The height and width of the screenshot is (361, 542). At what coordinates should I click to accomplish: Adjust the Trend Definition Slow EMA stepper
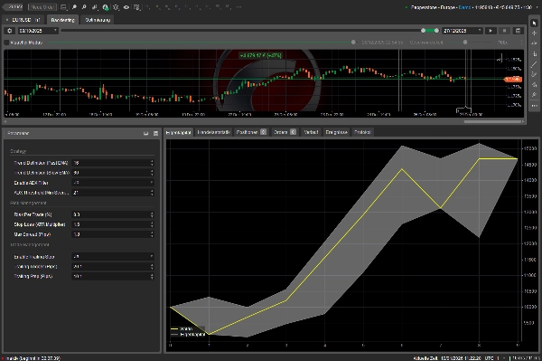tap(152, 173)
